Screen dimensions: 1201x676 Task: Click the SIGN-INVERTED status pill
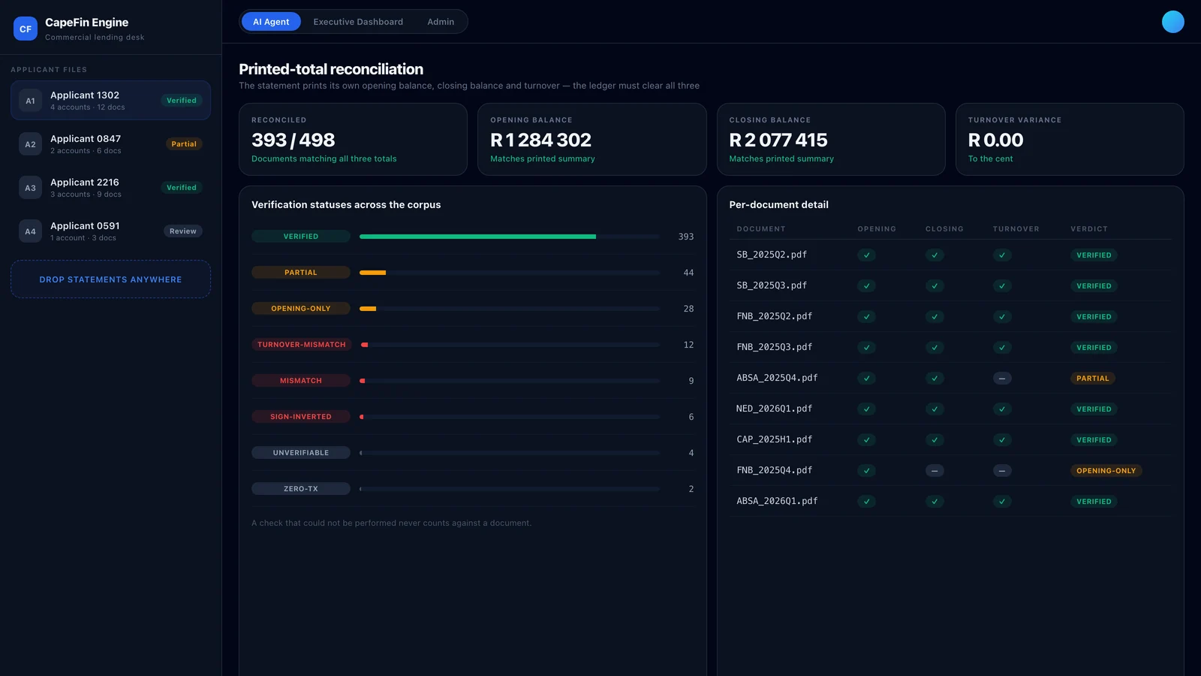(x=301, y=417)
